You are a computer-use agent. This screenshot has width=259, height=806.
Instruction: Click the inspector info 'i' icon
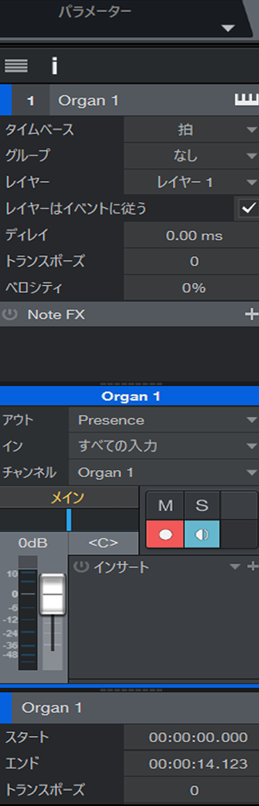coord(54,66)
